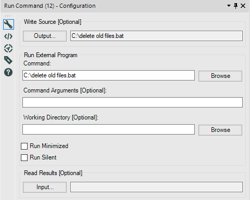Click the Read Results path field
The image size is (250, 200).
156,187
